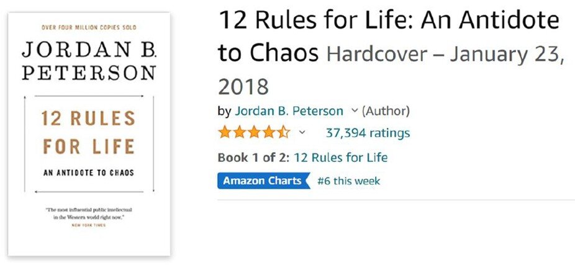Open the #6 this week link
The height and width of the screenshot is (265, 575).
349,181
